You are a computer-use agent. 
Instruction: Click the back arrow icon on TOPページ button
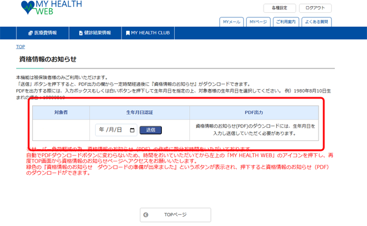tap(146, 215)
